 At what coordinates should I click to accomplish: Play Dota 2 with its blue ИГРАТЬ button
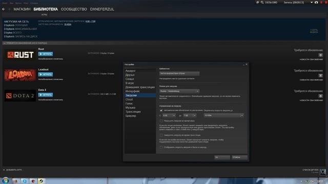[46, 95]
